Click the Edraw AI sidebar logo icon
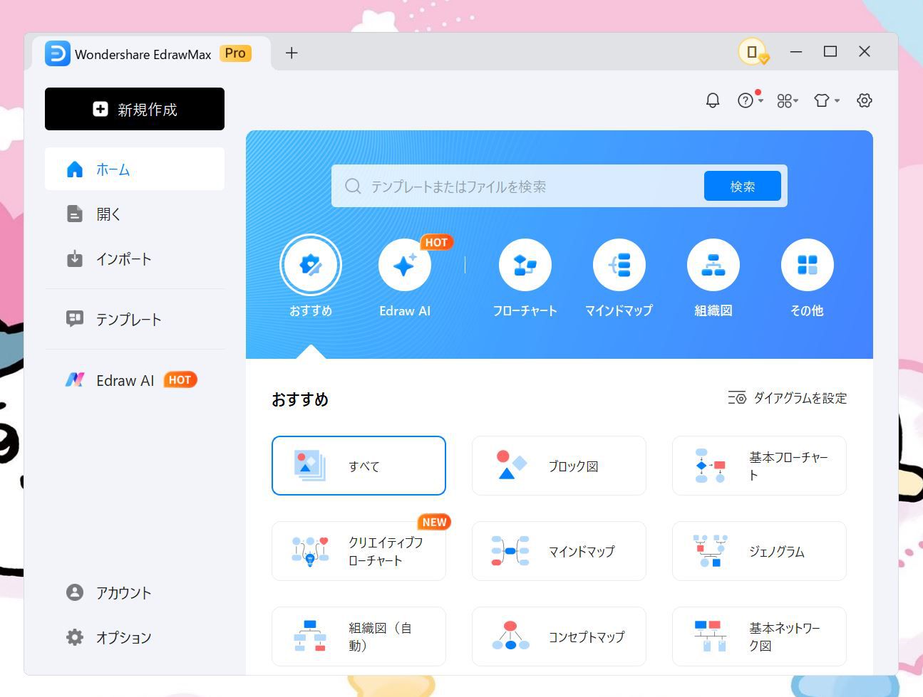This screenshot has width=923, height=697. 75,380
